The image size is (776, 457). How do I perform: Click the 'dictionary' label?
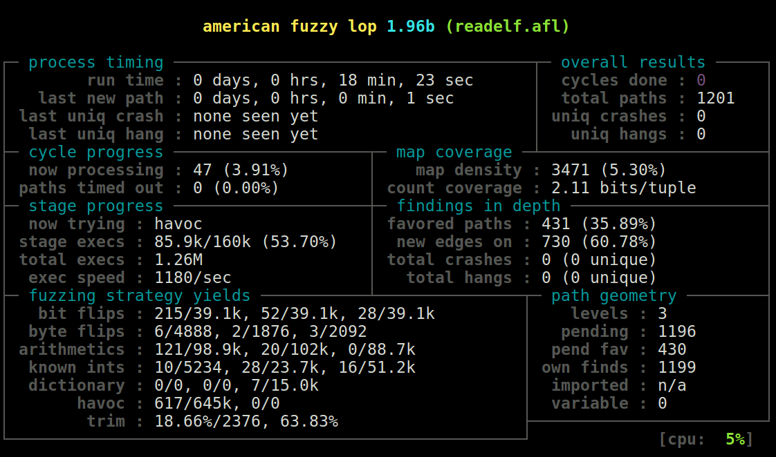[x=77, y=386]
